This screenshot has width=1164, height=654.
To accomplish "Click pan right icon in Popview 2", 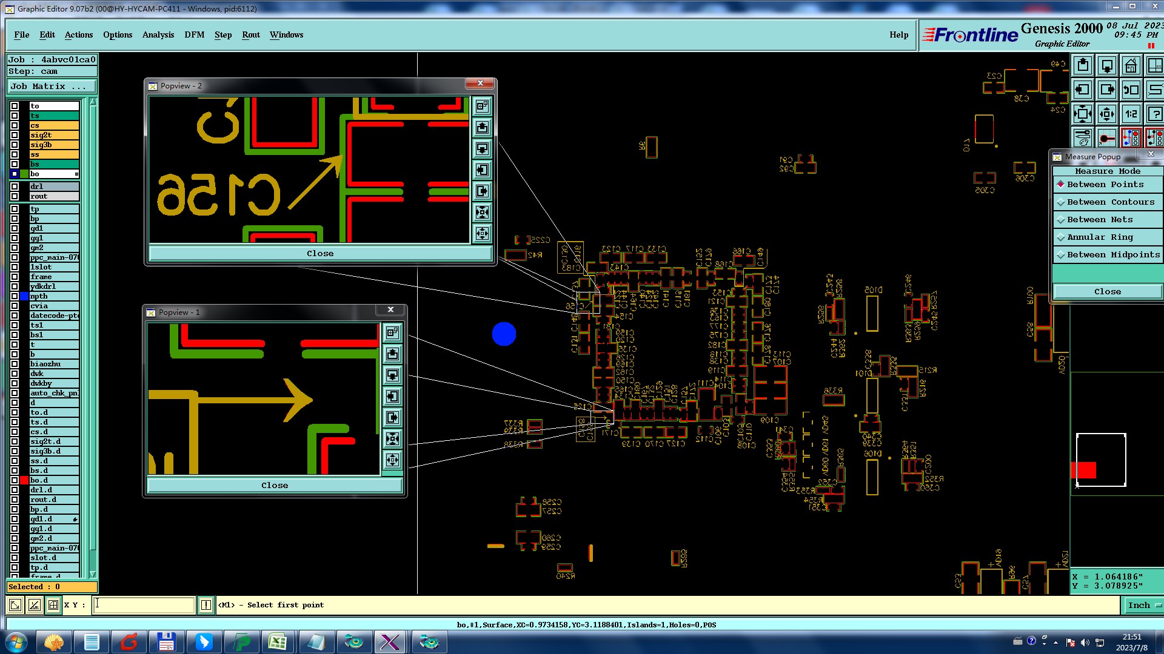I will click(482, 191).
